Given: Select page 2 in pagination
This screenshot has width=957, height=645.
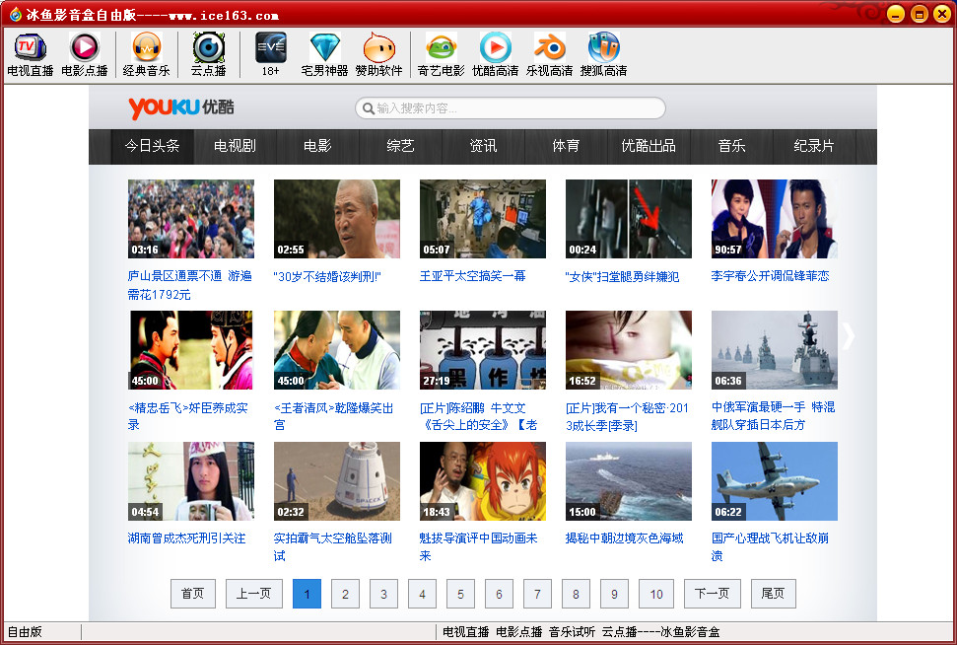Looking at the screenshot, I should coord(346,594).
